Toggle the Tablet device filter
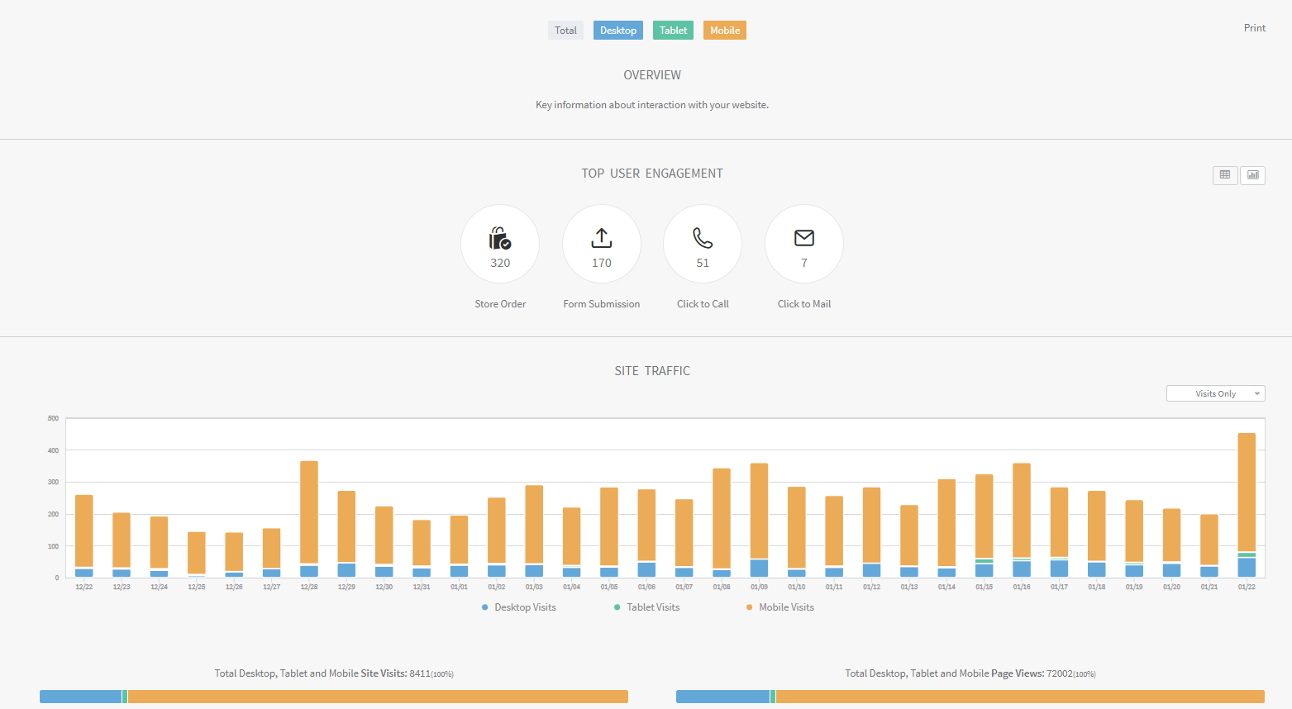 tap(673, 31)
